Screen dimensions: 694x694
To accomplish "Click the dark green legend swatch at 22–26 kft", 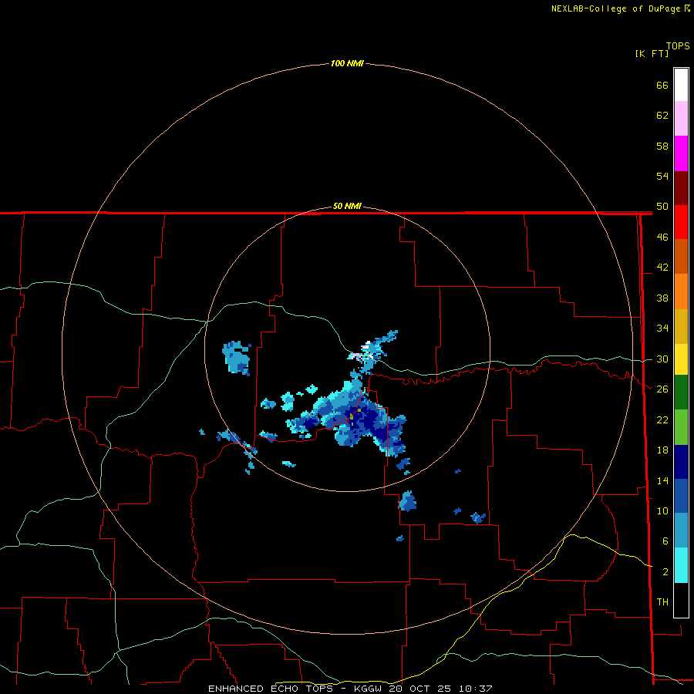I will point(681,392).
